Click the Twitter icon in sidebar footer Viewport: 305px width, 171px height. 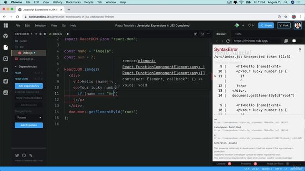17,155
